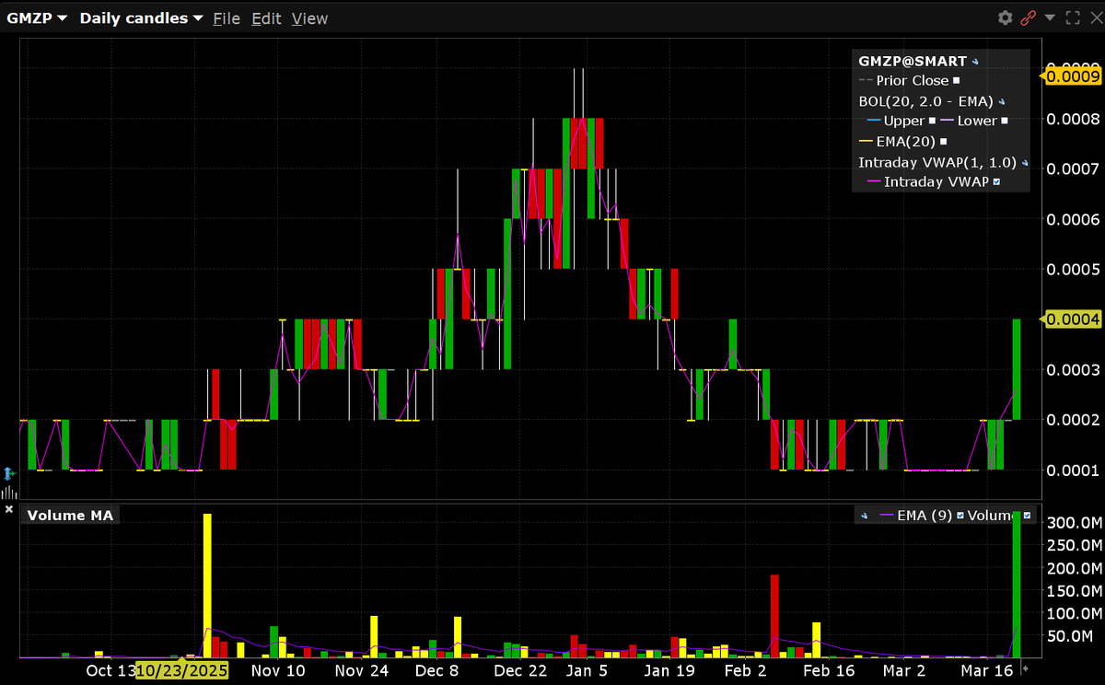Open the Edit menu

[x=266, y=18]
